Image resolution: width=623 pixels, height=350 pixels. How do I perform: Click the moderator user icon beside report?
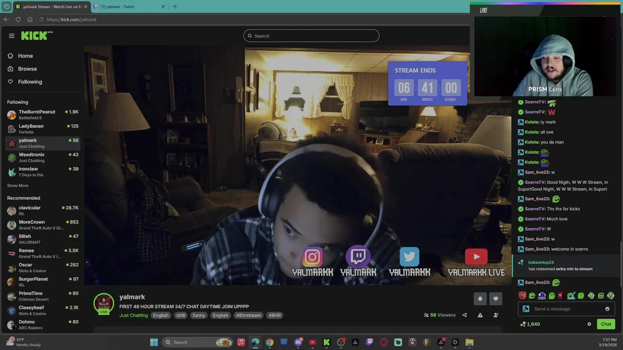(x=495, y=315)
